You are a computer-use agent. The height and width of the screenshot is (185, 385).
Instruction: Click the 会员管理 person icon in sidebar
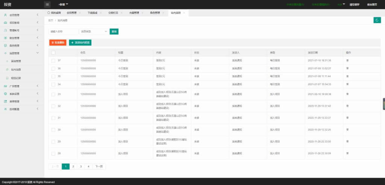5,15
